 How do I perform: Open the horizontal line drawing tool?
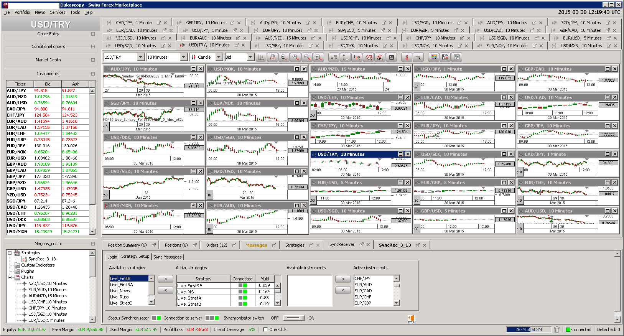pyautogui.click(x=334, y=57)
